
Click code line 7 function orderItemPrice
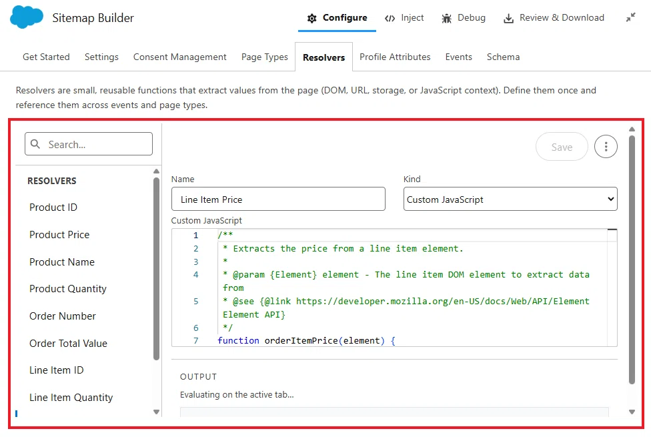click(306, 341)
